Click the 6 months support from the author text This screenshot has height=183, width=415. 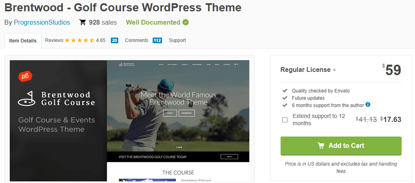[328, 105]
